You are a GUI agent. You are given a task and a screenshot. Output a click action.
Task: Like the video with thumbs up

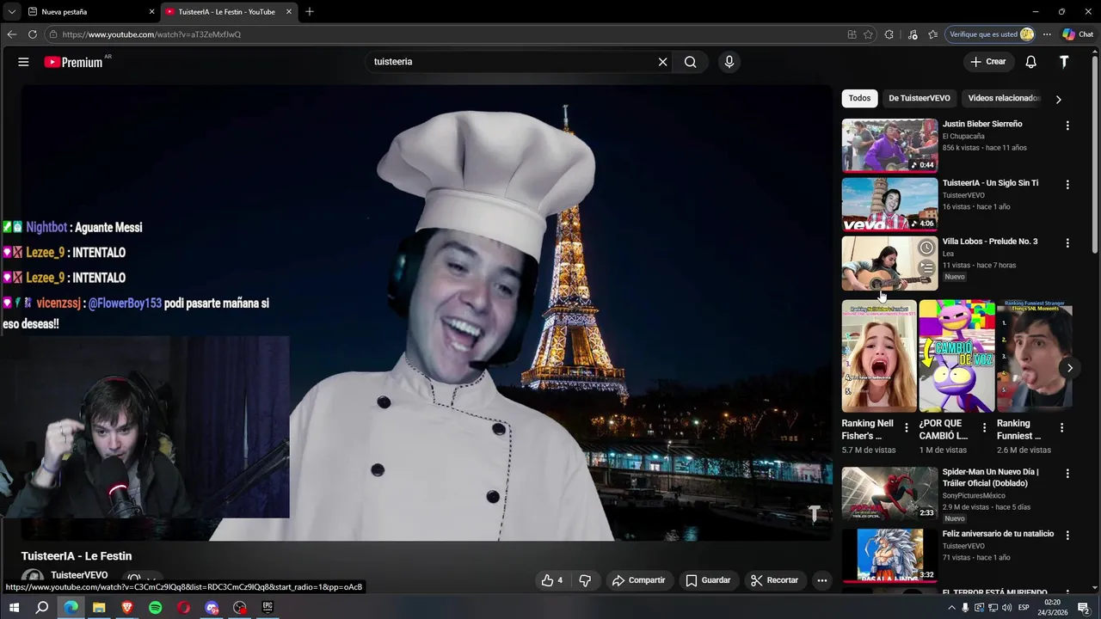click(x=552, y=580)
